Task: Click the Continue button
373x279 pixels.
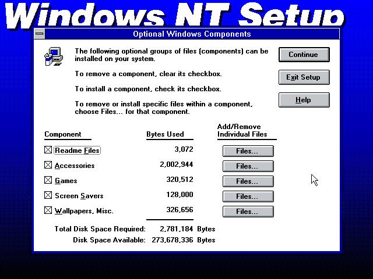Action: point(304,55)
